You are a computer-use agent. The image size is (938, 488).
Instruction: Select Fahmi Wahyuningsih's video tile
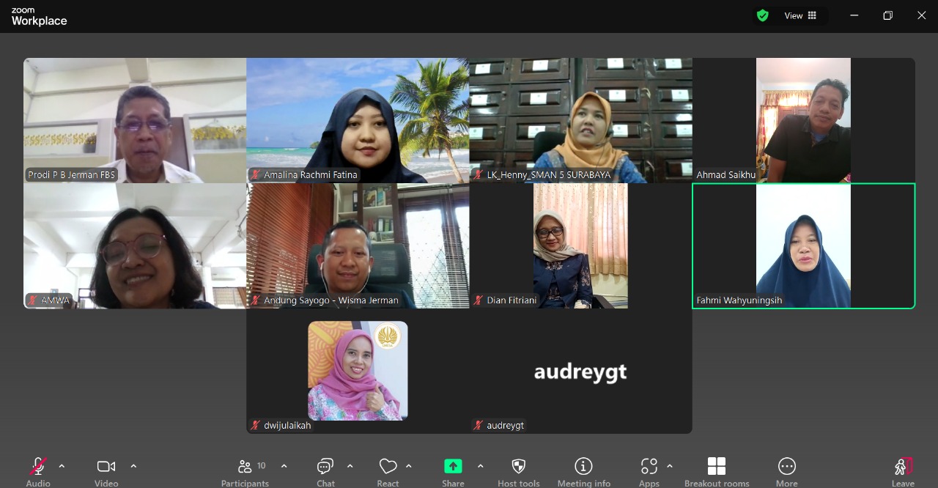coord(803,245)
